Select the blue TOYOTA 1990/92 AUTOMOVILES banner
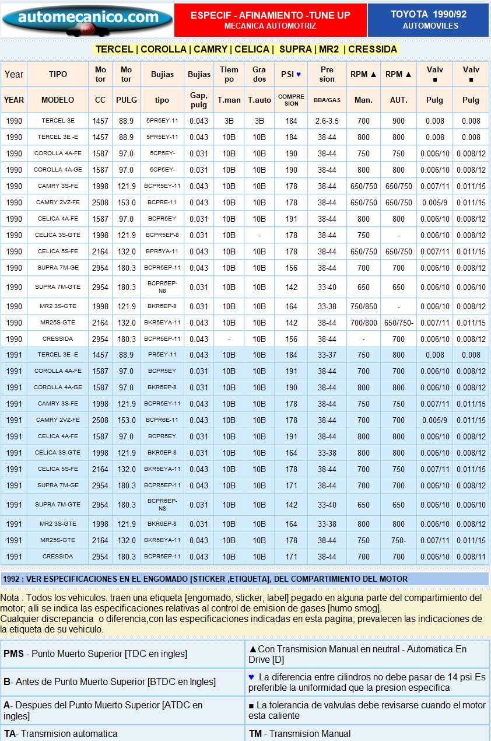The height and width of the screenshot is (741, 491). [429, 20]
